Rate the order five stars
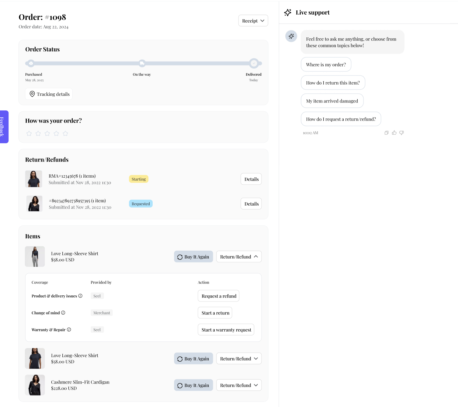This screenshot has width=458, height=407. [x=65, y=134]
